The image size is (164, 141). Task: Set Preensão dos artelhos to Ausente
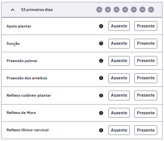point(119,78)
